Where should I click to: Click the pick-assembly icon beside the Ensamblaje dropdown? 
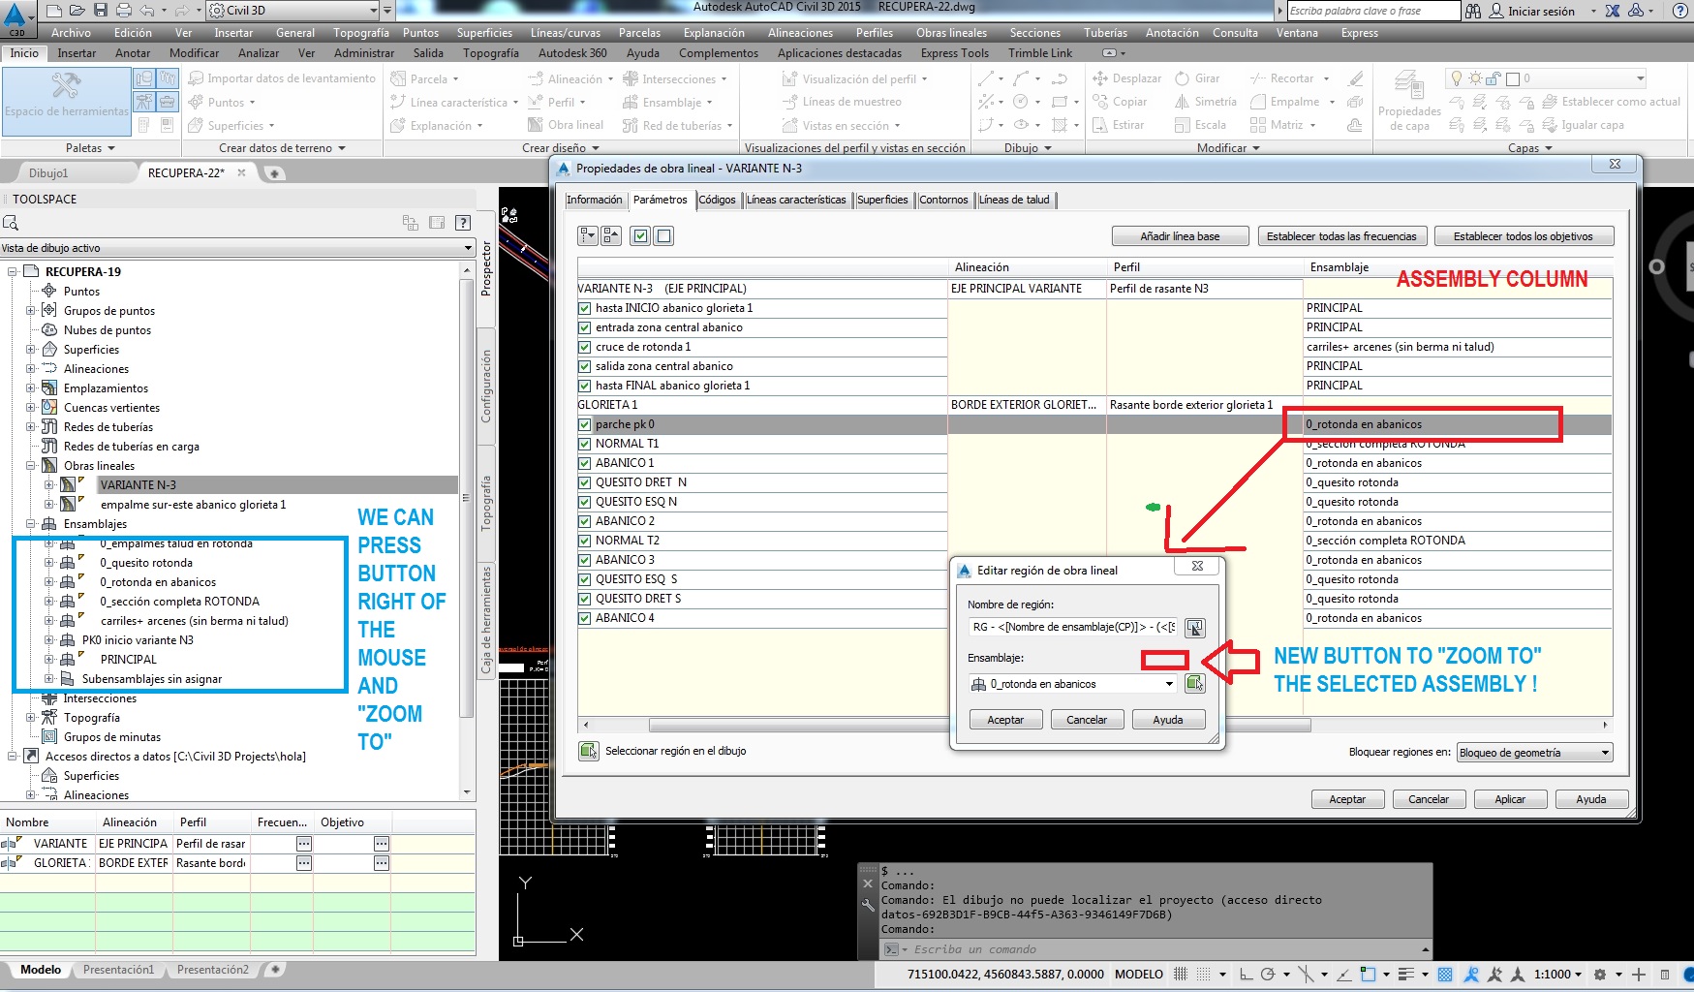click(1195, 684)
